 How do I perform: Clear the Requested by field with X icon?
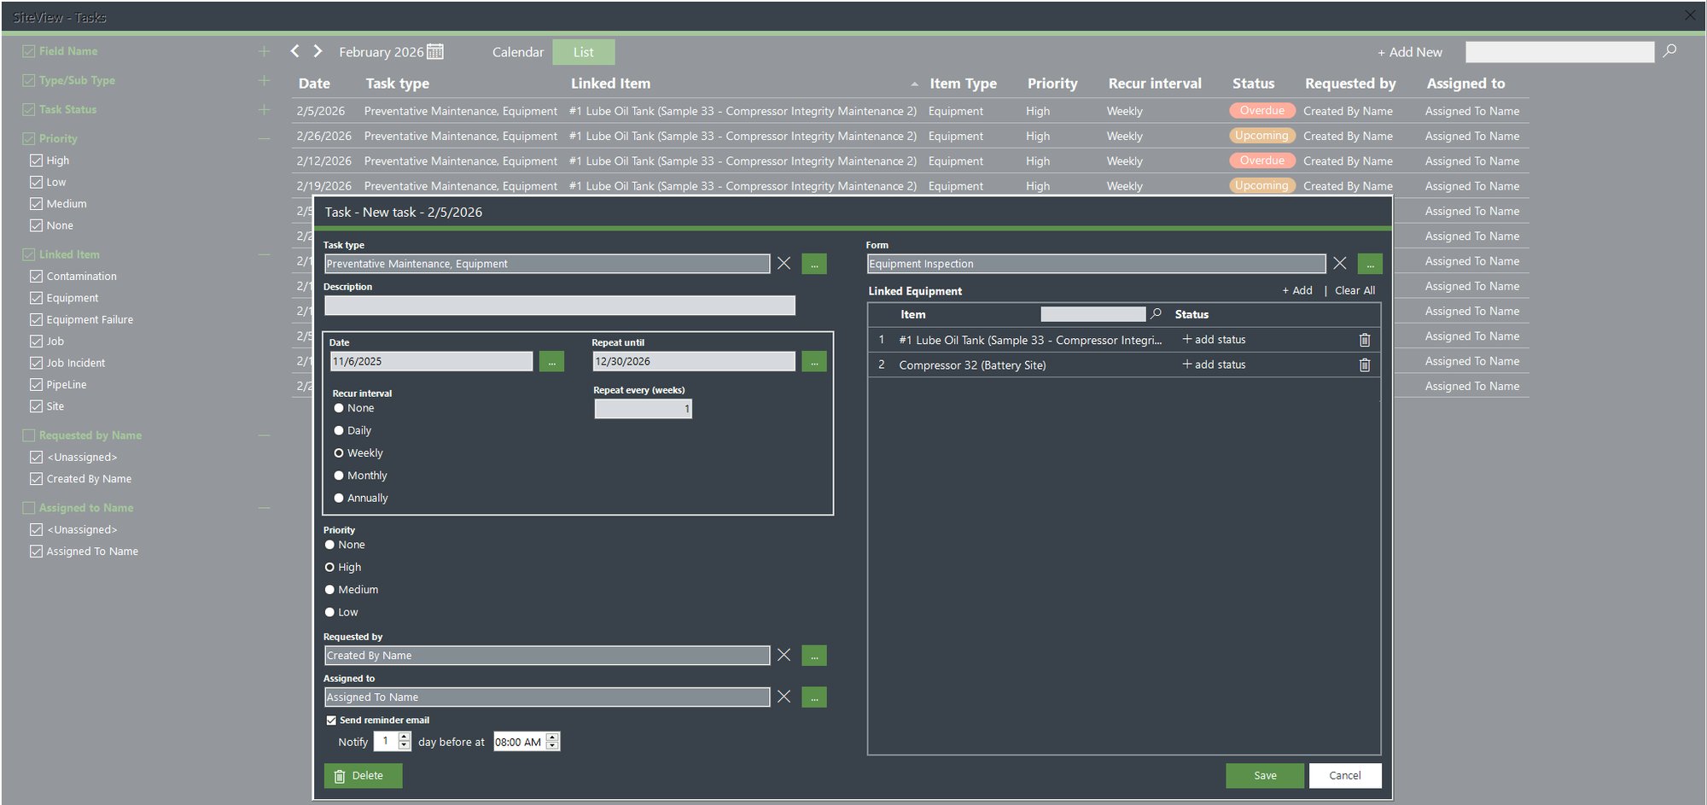point(784,655)
